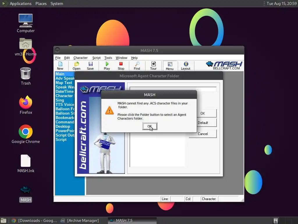Click the Col field in status bar
The height and width of the screenshot is (224, 298).
[x=196, y=199]
